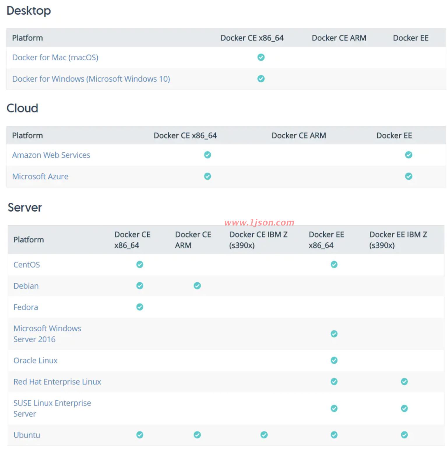Image resolution: width=447 pixels, height=451 pixels.
Task: Click Server table Docker EE IBM Z header
Action: (x=398, y=240)
